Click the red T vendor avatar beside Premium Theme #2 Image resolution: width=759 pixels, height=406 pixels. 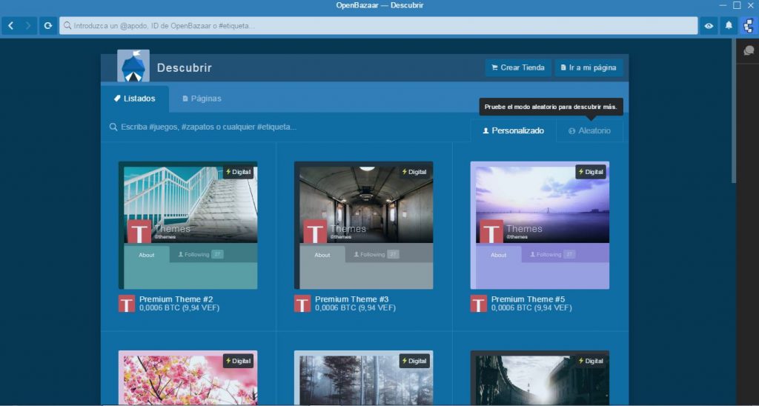127,304
